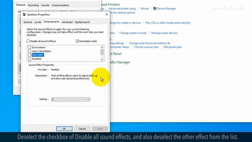This screenshot has width=252, height=142.
Task: Tick the Pitch Shift checkbox
Action: [30, 55]
